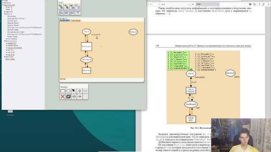Screen dimensions: 271x152
Task: Expand colset INT declaration
Action: pyautogui.click(x=7, y=43)
